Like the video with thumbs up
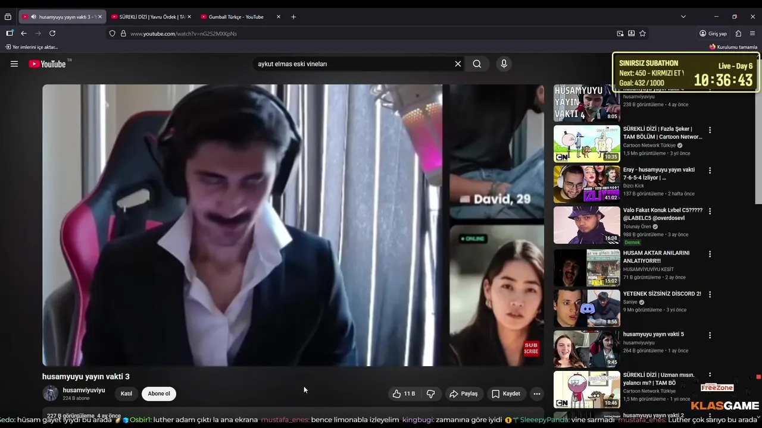The height and width of the screenshot is (428, 762). tap(404, 394)
